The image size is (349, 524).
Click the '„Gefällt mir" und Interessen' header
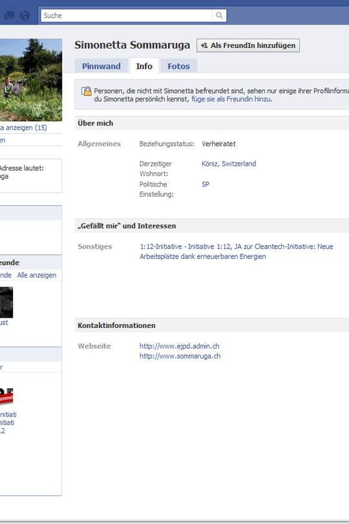(x=127, y=226)
